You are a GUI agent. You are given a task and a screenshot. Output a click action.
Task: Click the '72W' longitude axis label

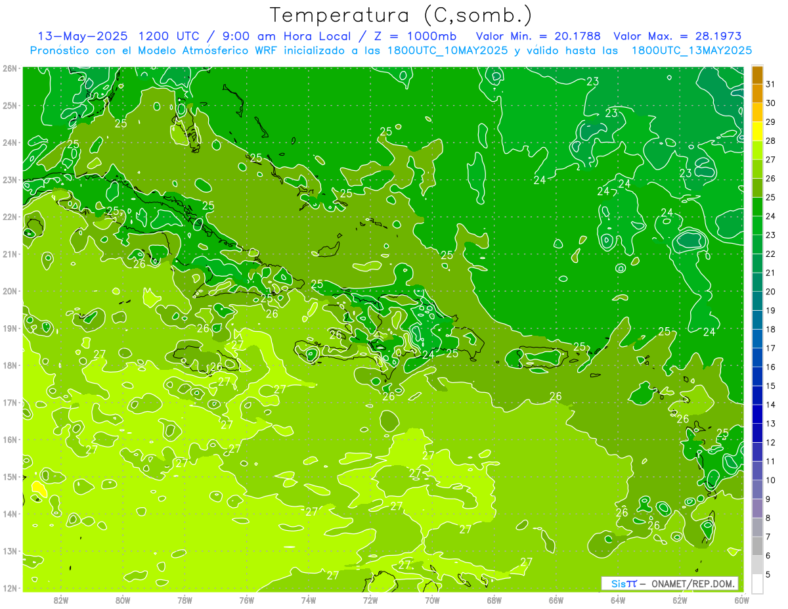pyautogui.click(x=370, y=599)
